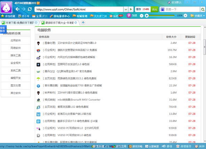Open the 收藏夹 favorites dropdown

pyautogui.click(x=198, y=16)
